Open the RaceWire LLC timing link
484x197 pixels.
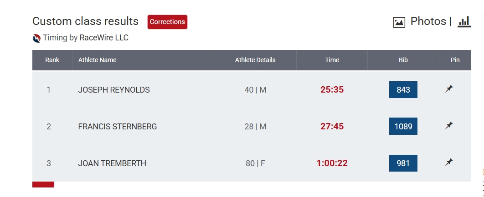[104, 38]
